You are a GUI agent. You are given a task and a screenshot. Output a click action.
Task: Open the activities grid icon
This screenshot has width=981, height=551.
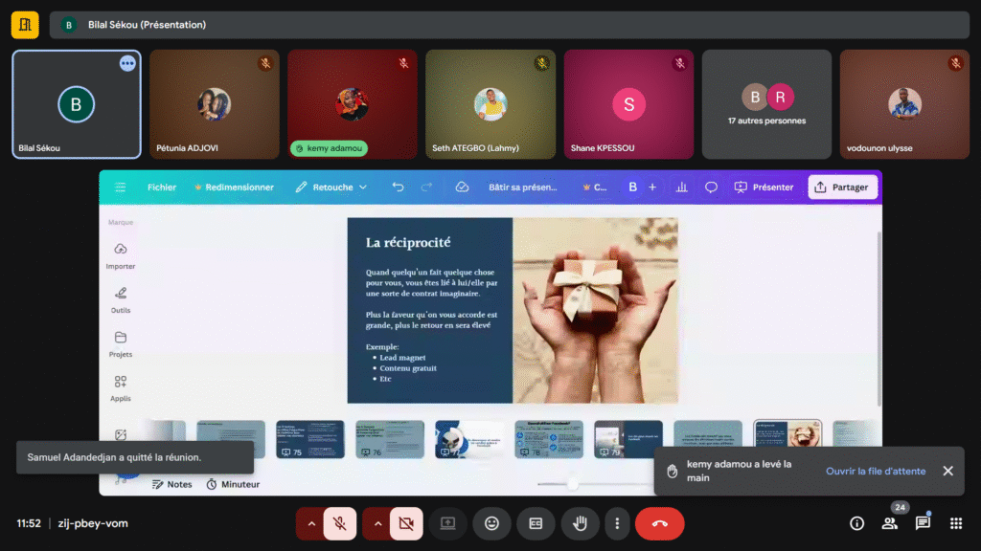tap(955, 523)
